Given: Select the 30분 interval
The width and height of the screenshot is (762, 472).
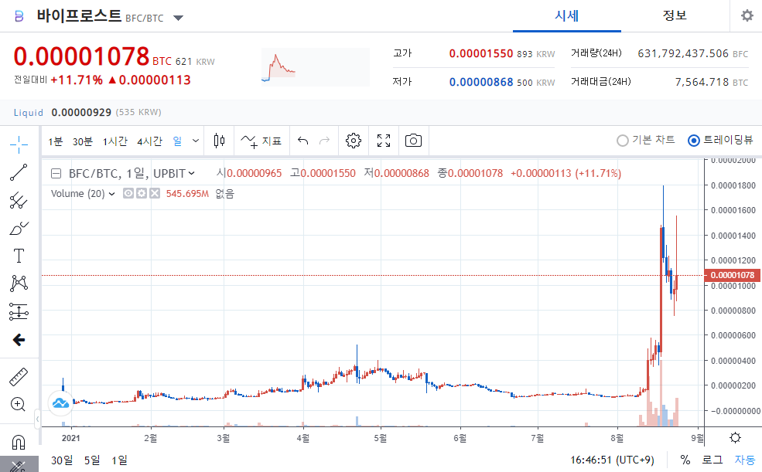Looking at the screenshot, I should [x=83, y=141].
